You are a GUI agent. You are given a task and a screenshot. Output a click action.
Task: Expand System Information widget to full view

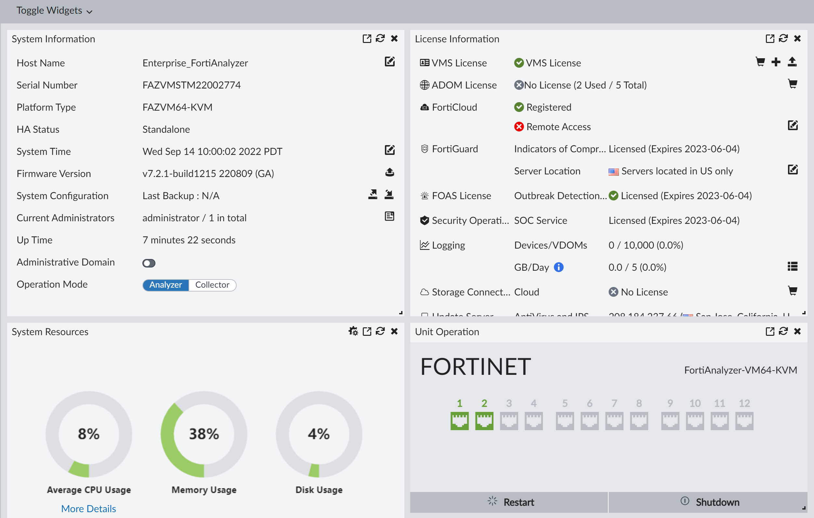[x=367, y=39]
